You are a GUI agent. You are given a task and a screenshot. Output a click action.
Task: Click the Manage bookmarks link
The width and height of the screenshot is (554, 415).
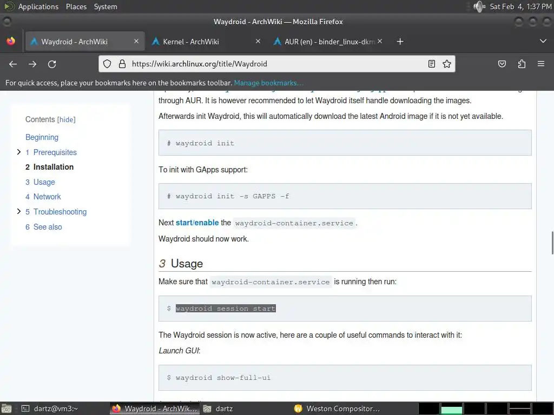(268, 83)
